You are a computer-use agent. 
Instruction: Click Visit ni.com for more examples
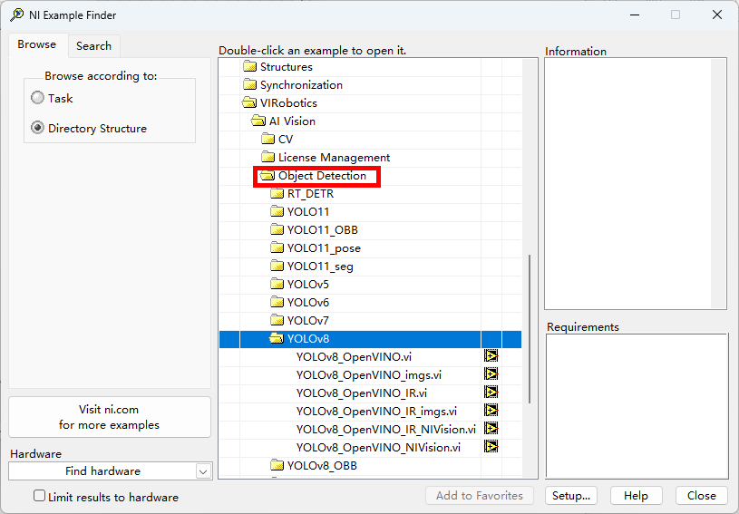(110, 417)
